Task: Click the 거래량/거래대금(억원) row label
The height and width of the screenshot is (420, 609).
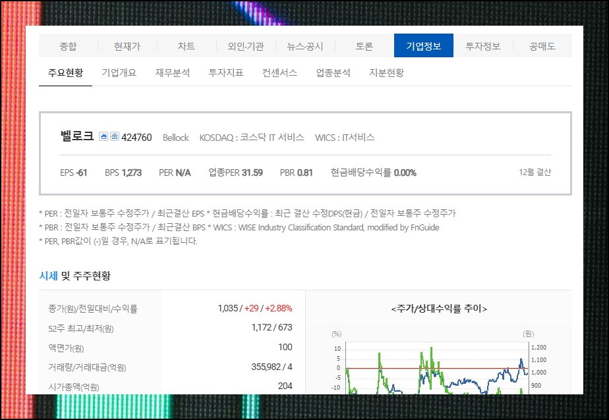Action: click(x=87, y=367)
